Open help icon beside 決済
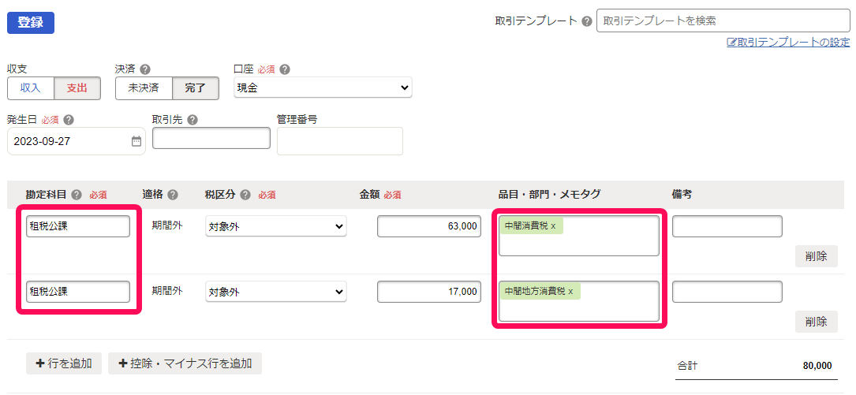Screen dimensions: 856x395 click(145, 70)
